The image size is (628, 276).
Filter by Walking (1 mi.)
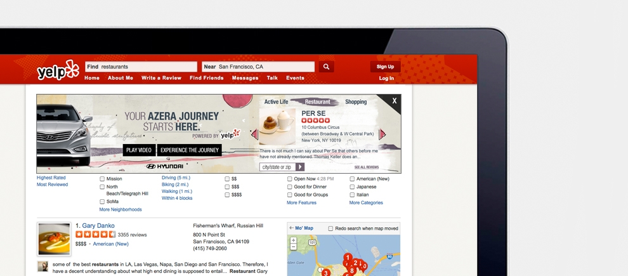[x=176, y=192]
